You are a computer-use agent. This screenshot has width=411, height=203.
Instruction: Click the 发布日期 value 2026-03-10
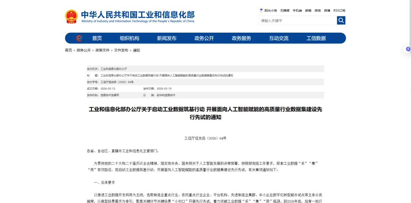164,88
